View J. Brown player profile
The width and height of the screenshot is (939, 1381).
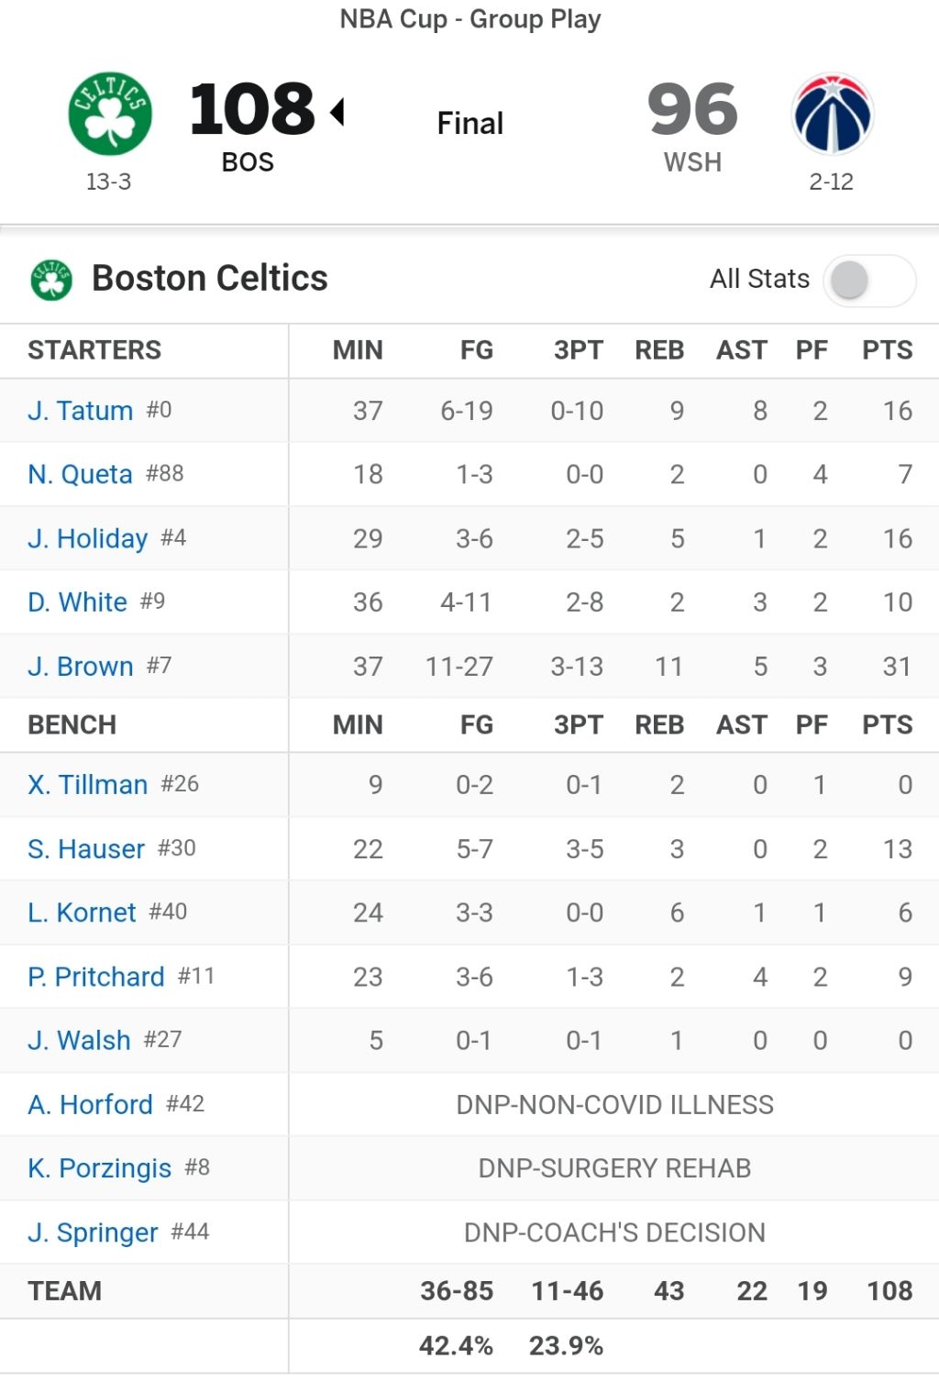(81, 666)
